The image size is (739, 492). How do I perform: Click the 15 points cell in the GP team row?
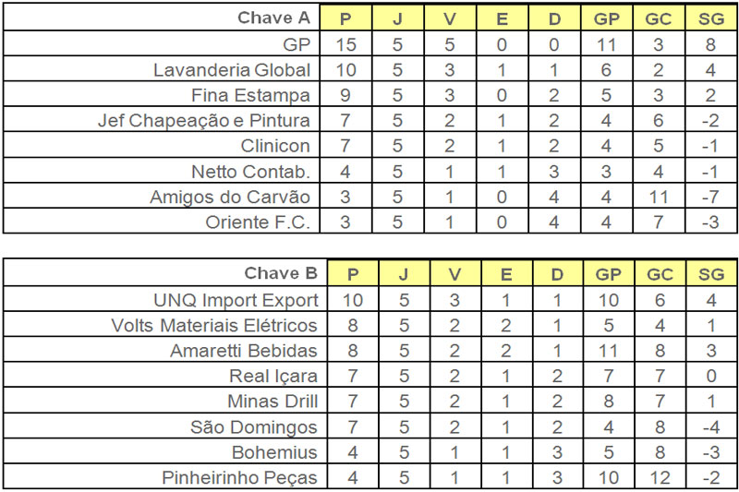(345, 43)
